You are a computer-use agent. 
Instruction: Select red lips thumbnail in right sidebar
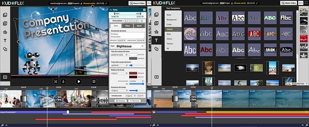304,39
